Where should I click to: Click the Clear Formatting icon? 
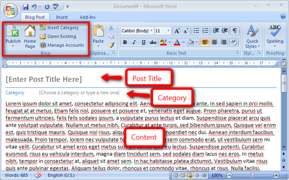click(234, 42)
